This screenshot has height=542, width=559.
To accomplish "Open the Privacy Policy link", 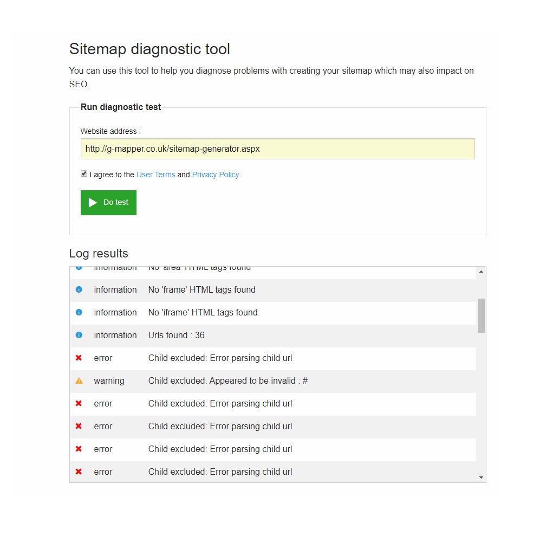I will [x=215, y=174].
